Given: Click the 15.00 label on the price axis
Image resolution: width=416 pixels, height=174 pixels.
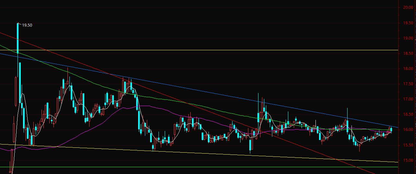Looking at the screenshot, I should coord(408,160).
